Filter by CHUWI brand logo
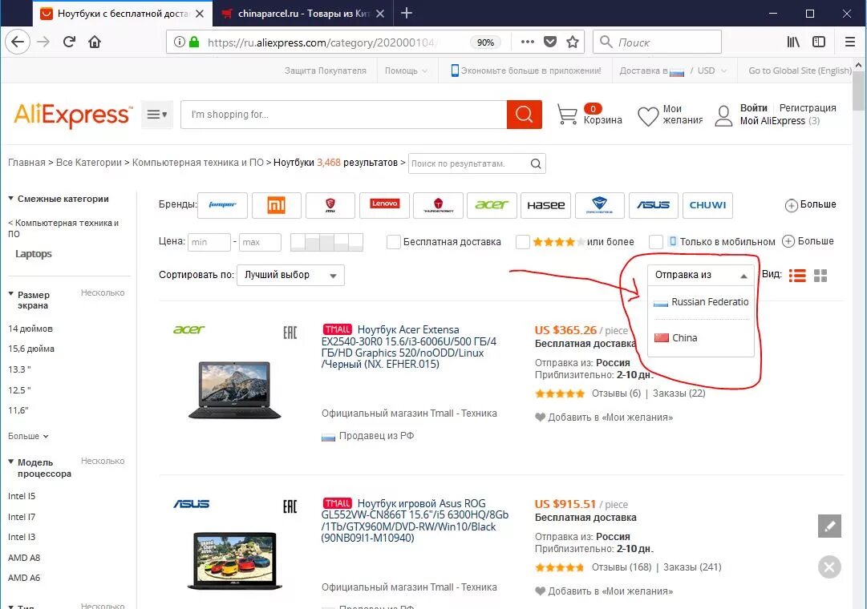Viewport: 867px width, 609px height. (x=707, y=206)
